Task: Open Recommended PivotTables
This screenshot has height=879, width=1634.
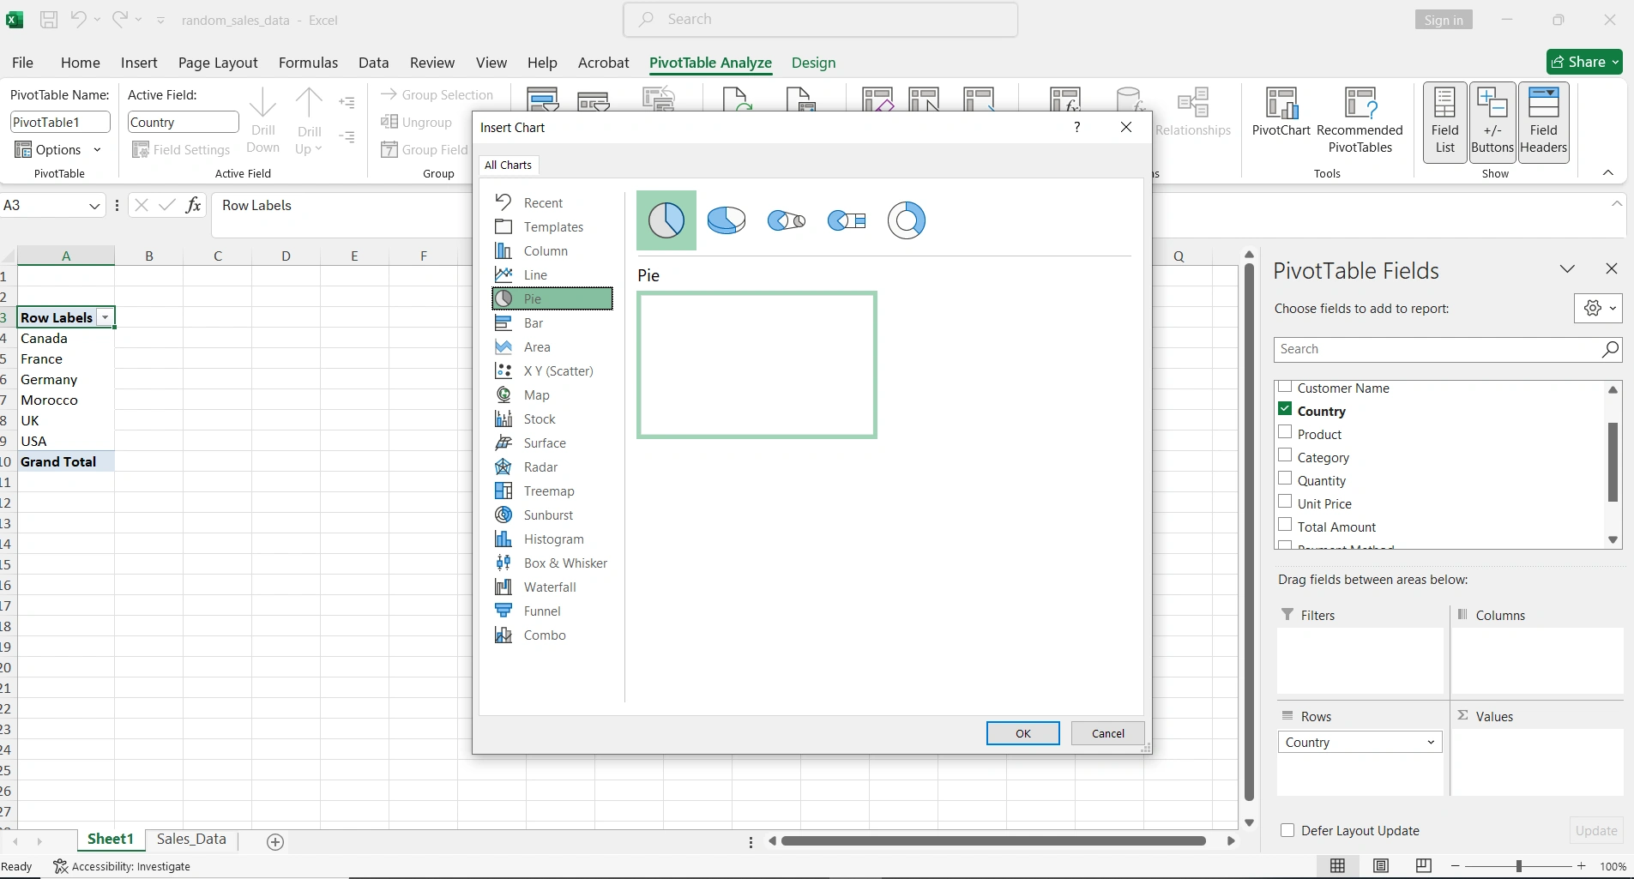Action: click(x=1360, y=120)
